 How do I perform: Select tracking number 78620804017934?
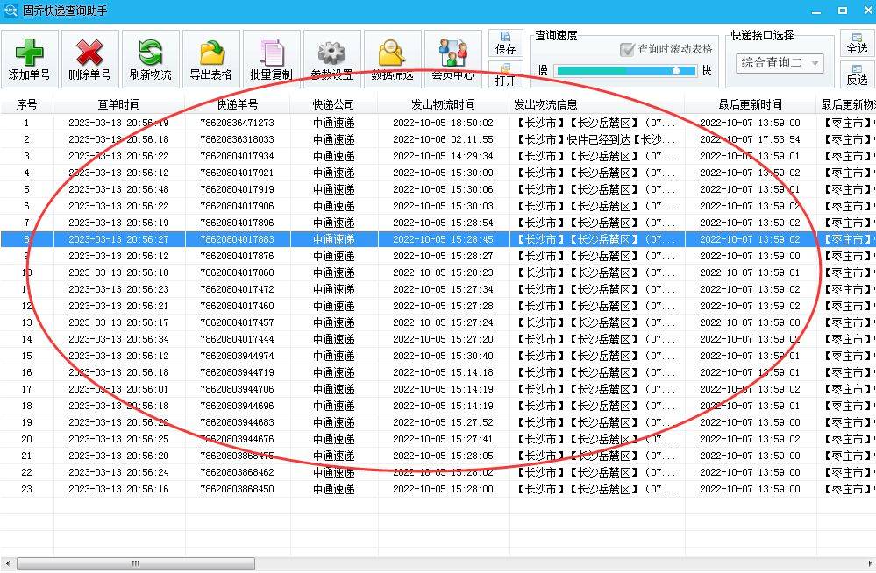[x=238, y=156]
